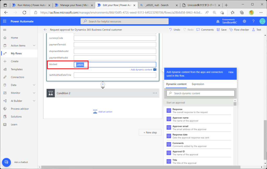The image size is (267, 169).
Task: Hide the dynamic content panel
Action: 231,72
